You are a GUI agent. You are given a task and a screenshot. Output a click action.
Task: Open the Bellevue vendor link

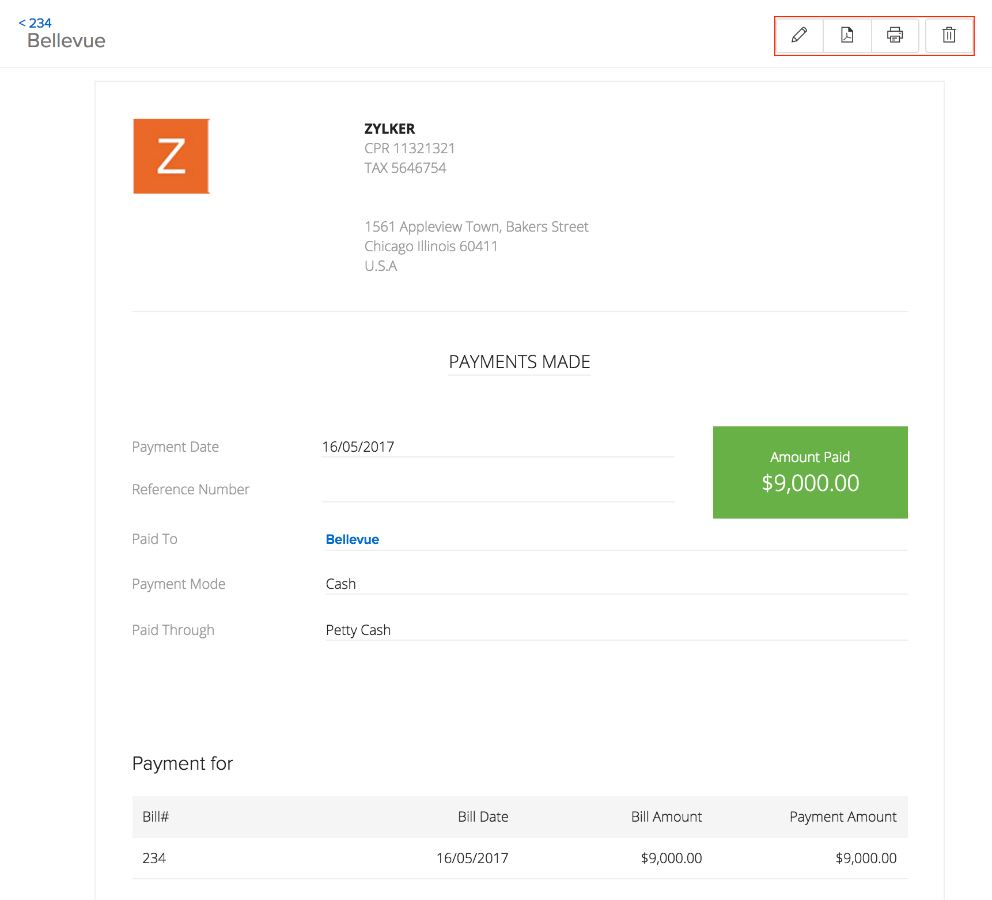[x=352, y=539]
